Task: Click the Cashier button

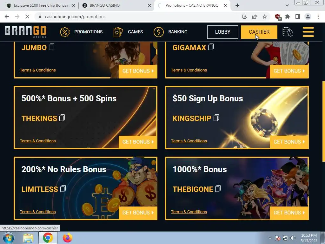Action: pos(259,32)
